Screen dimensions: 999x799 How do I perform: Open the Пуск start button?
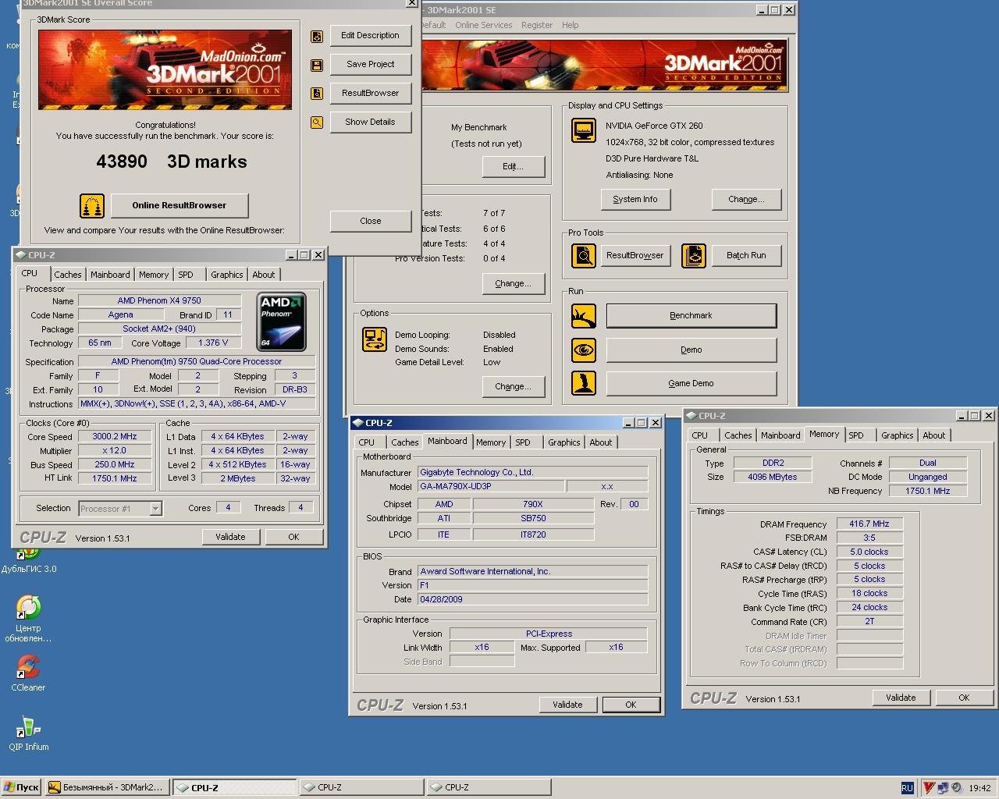click(x=21, y=787)
